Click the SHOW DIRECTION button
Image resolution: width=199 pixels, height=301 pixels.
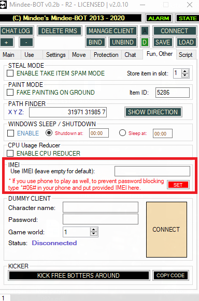point(153,112)
